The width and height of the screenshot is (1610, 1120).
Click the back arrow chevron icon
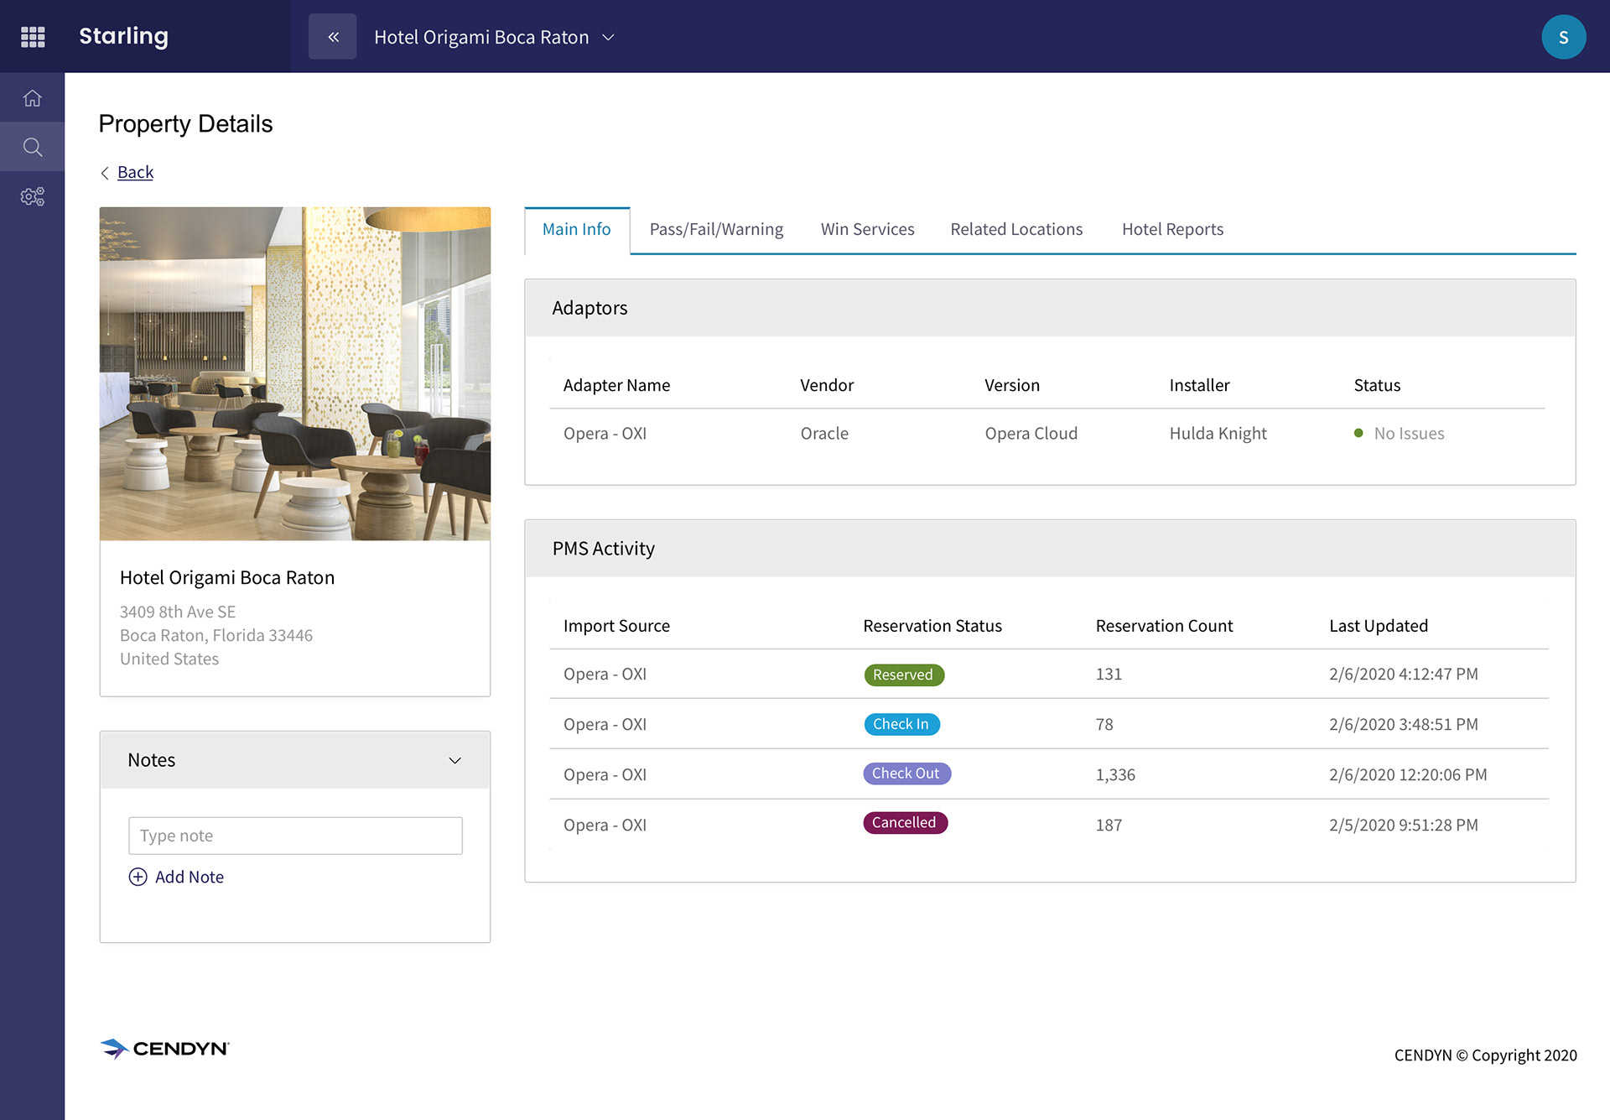point(105,173)
